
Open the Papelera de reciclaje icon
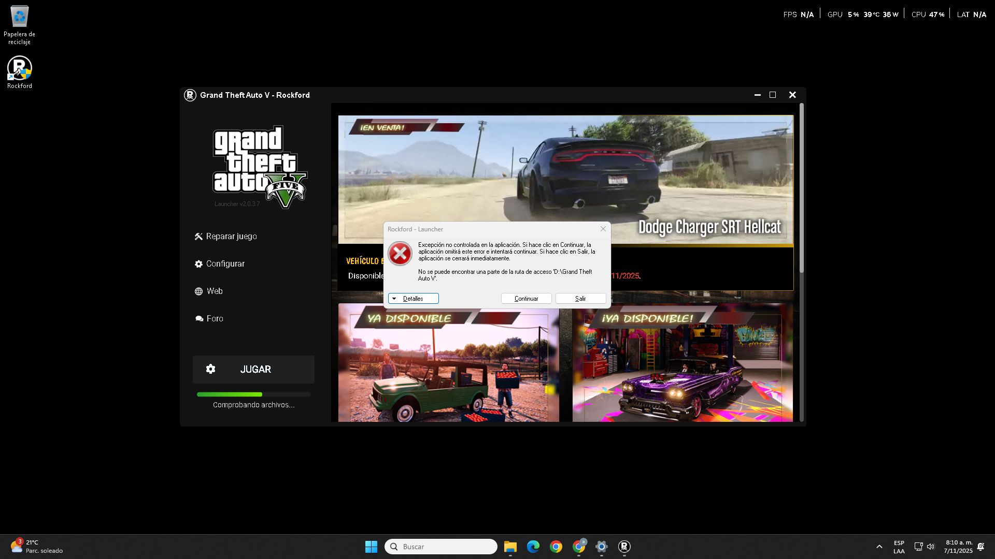pyautogui.click(x=20, y=17)
